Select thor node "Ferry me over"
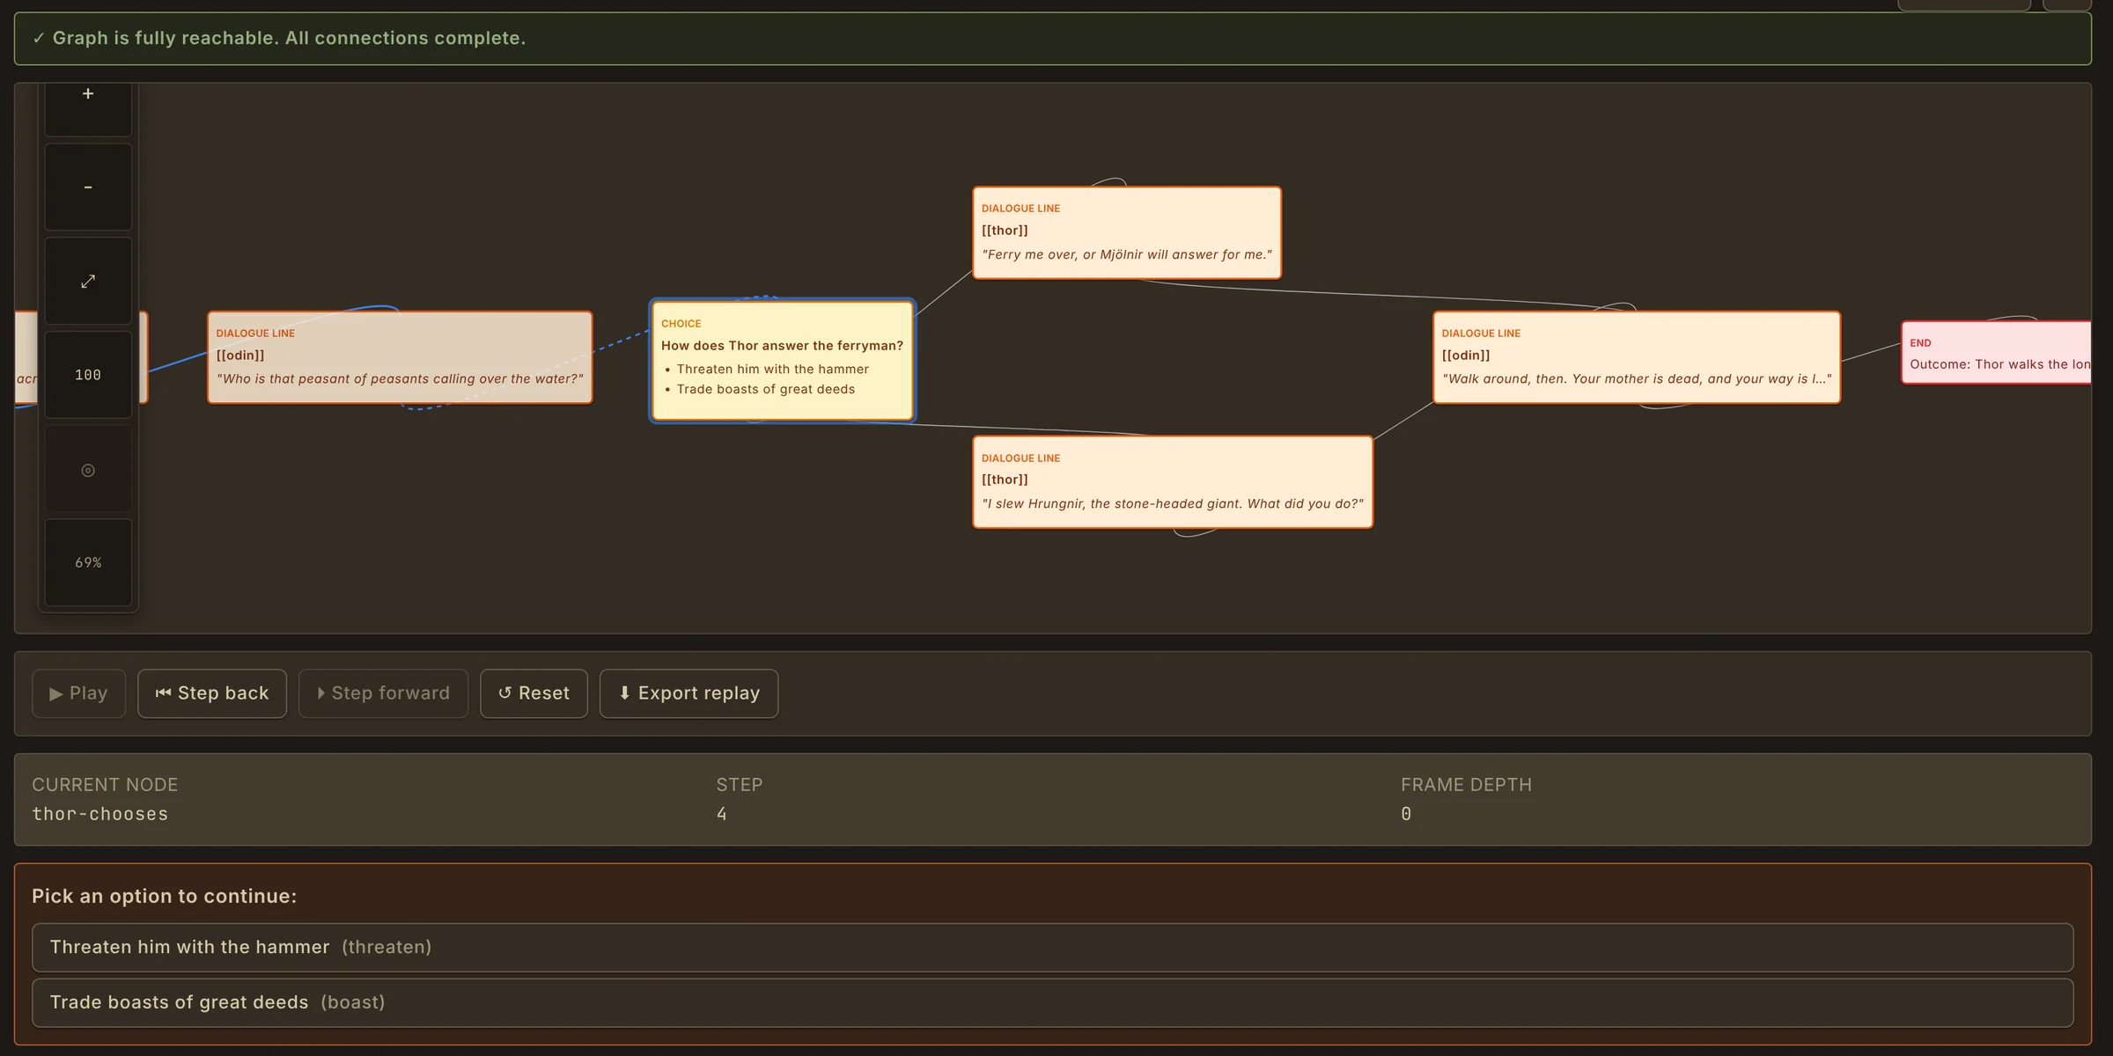This screenshot has width=2113, height=1056. coord(1127,232)
